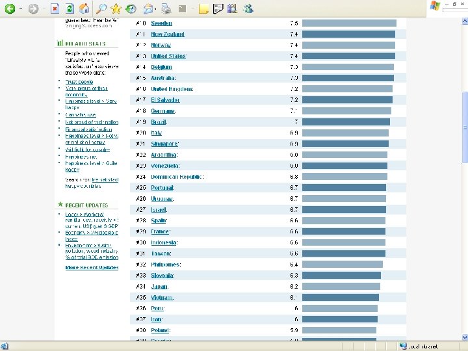468x351 pixels.
Task: Go to the Home page icon
Action: (x=84, y=8)
